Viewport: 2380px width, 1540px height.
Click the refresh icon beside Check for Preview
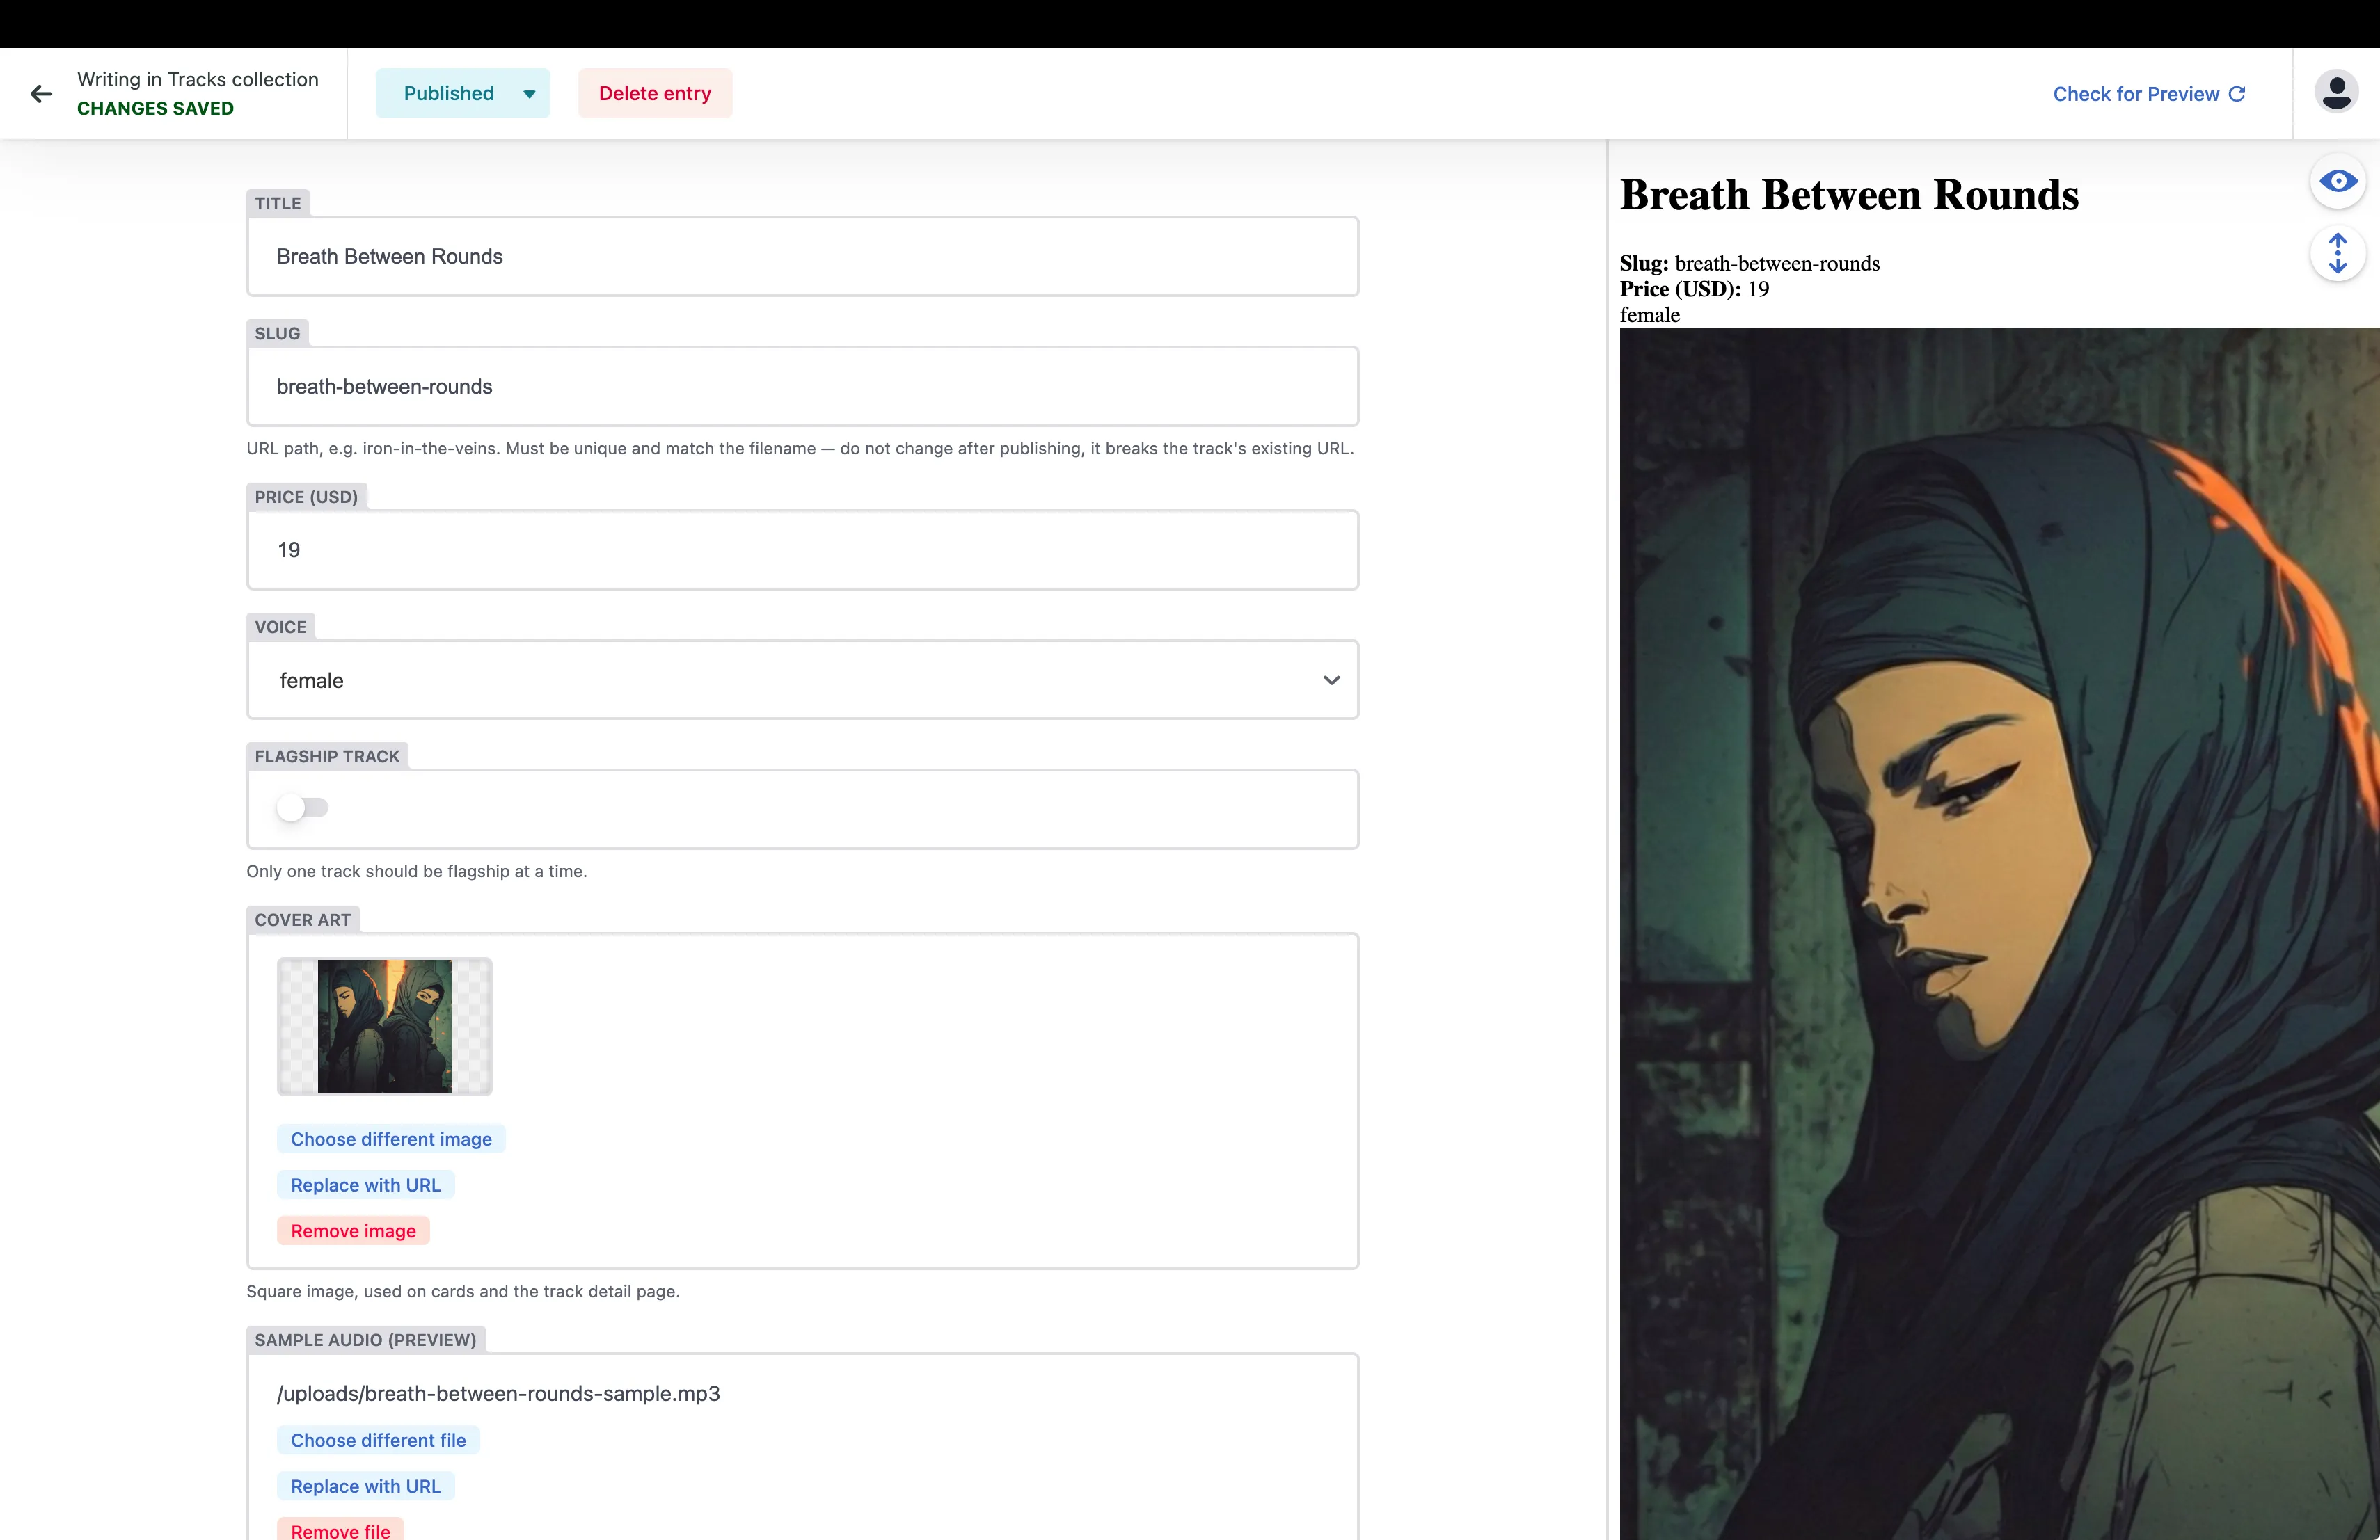point(2237,94)
